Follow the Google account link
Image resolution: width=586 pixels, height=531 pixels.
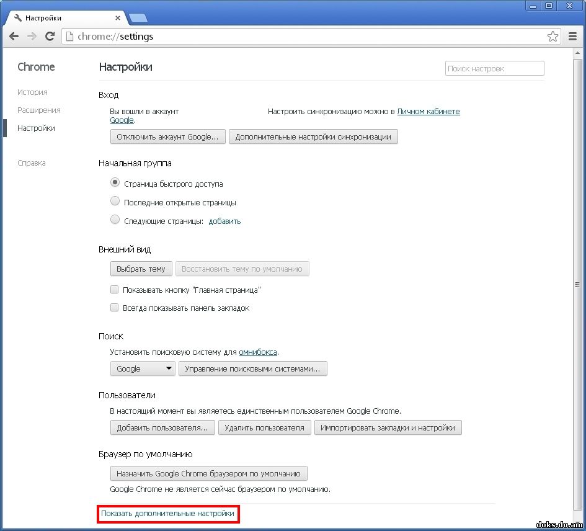[x=122, y=120]
